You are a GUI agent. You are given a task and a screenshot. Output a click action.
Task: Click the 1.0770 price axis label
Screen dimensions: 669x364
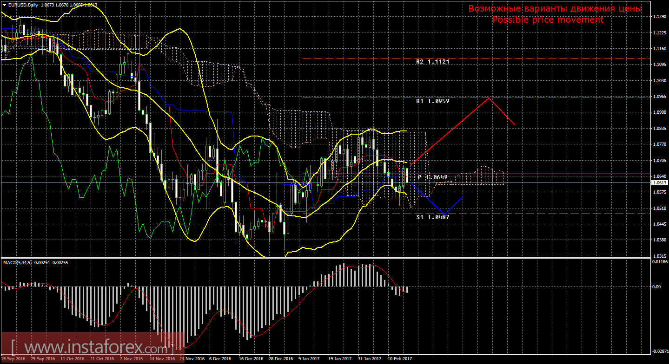pos(659,144)
